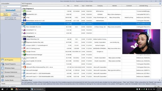Screen dimensions: 162x91
Task: Switch to Revo Uninstaller taskbar button
Action: click(38, 89)
